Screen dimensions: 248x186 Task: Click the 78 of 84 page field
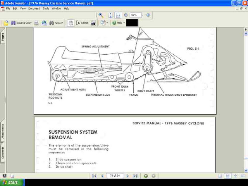click(115, 176)
